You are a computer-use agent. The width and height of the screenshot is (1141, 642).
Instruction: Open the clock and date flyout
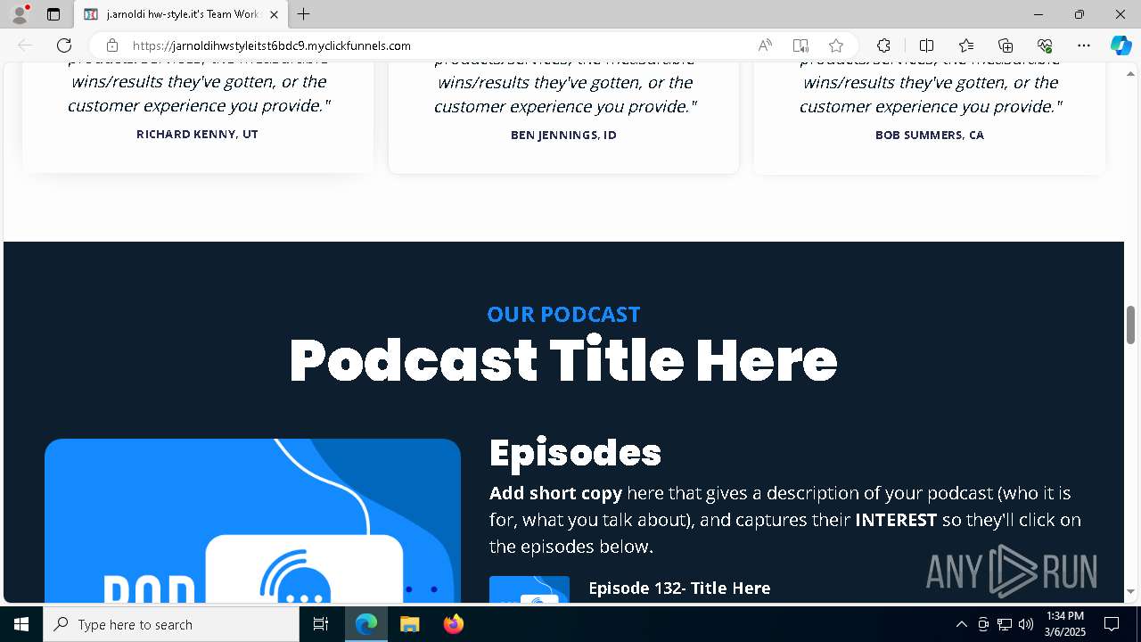click(1065, 624)
